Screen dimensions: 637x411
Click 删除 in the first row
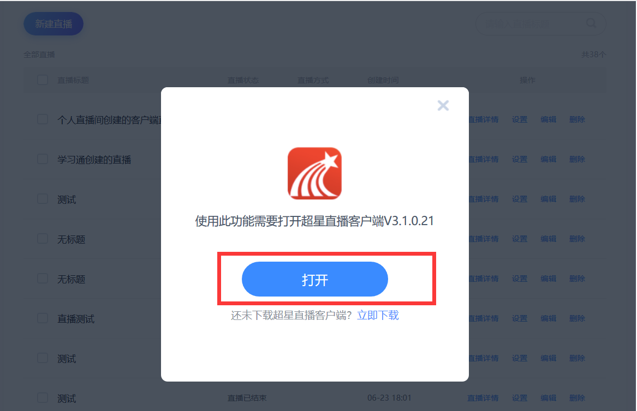tap(578, 120)
